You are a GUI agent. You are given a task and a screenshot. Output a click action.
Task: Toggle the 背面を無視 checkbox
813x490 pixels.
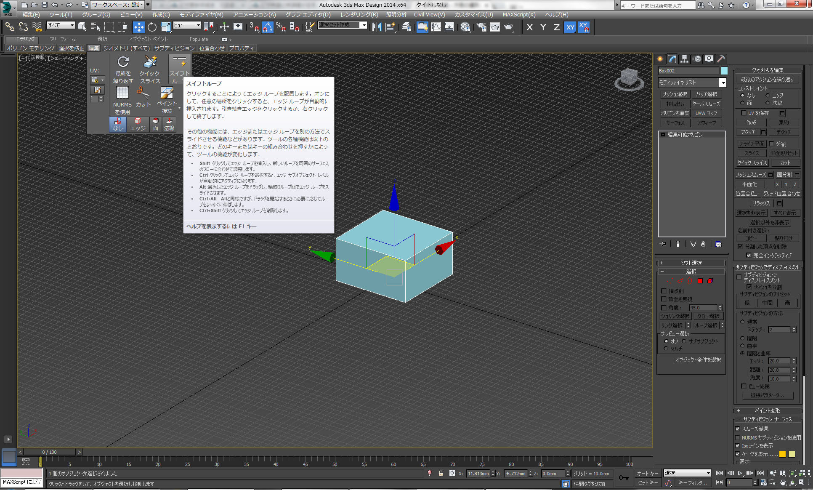pyautogui.click(x=664, y=299)
